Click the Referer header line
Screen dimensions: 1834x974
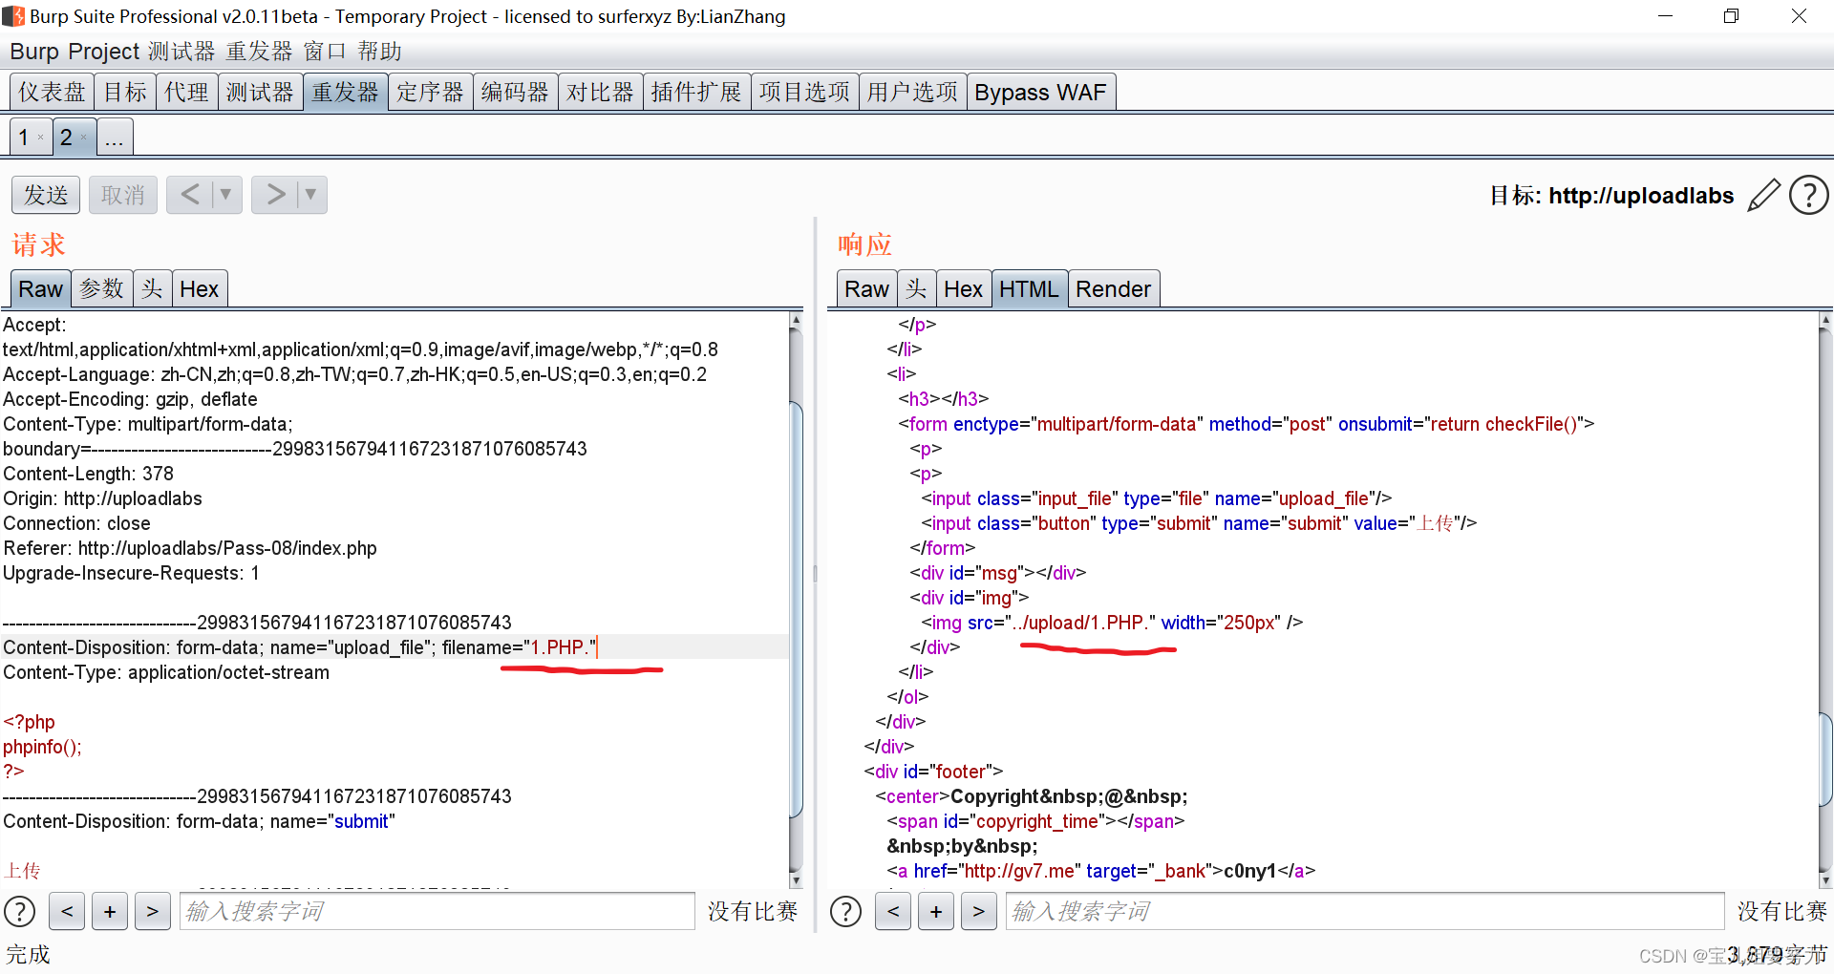tap(190, 548)
